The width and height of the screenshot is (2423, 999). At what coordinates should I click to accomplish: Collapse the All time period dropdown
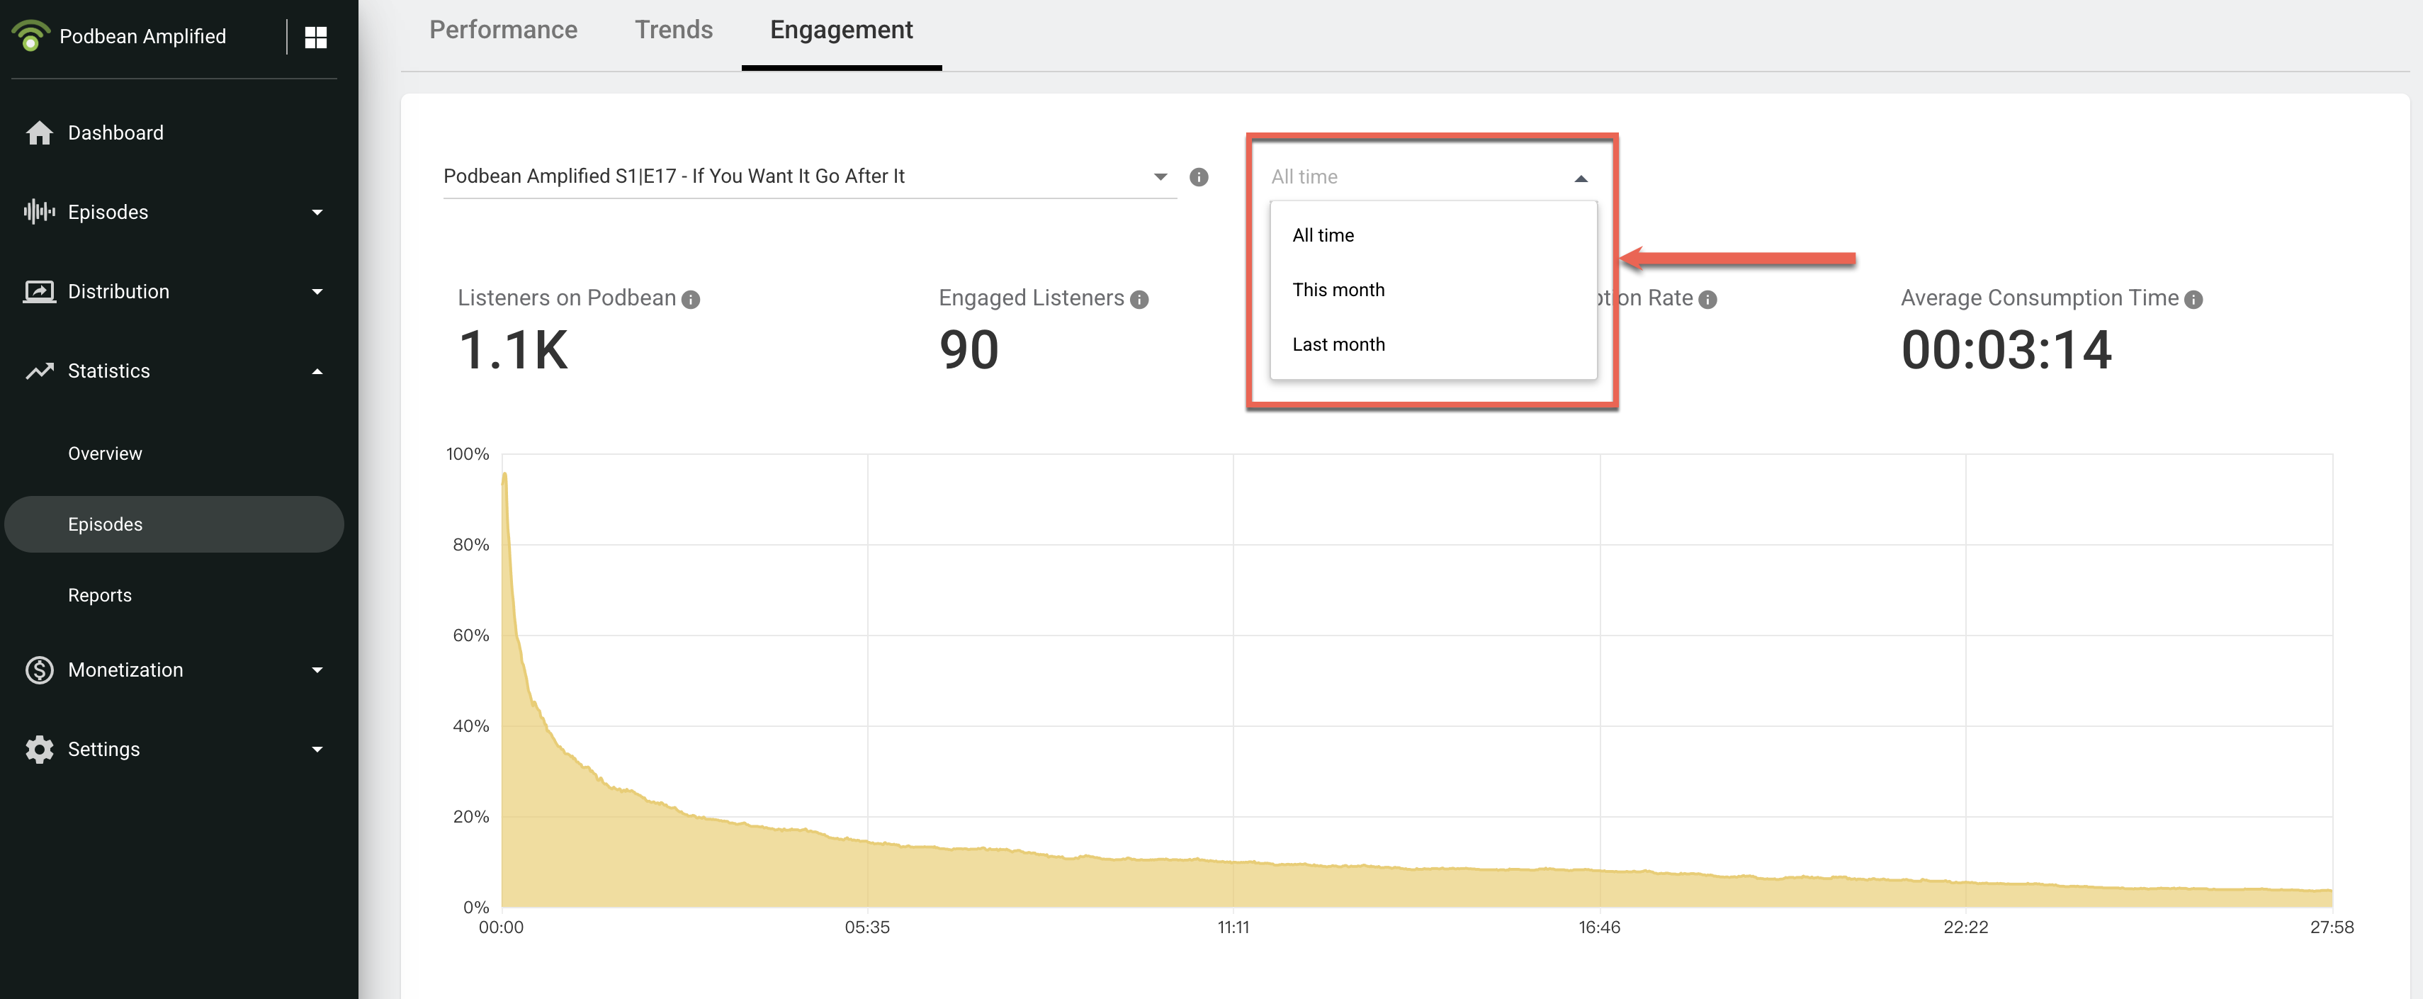[1580, 178]
